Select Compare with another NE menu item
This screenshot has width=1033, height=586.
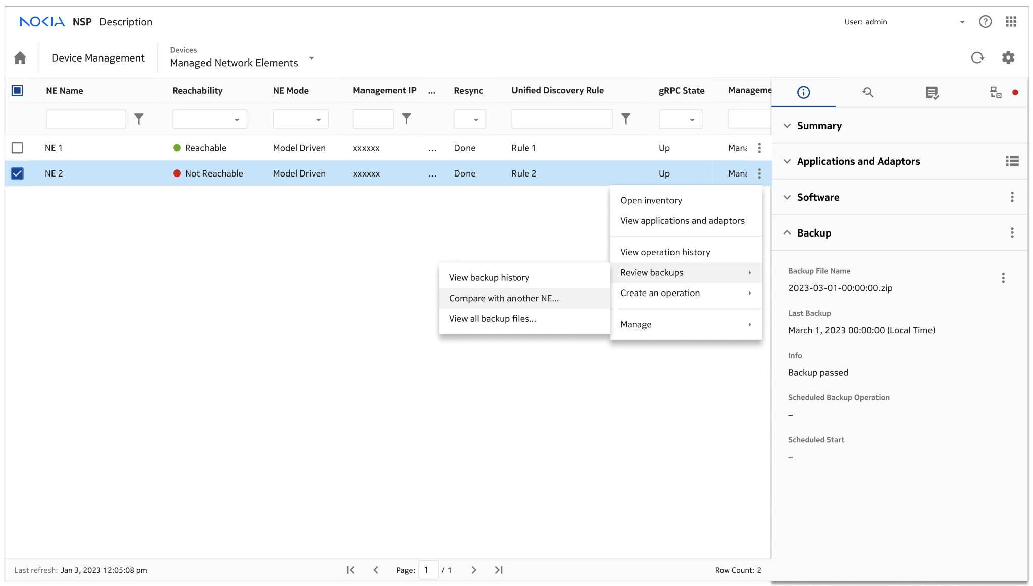point(524,298)
